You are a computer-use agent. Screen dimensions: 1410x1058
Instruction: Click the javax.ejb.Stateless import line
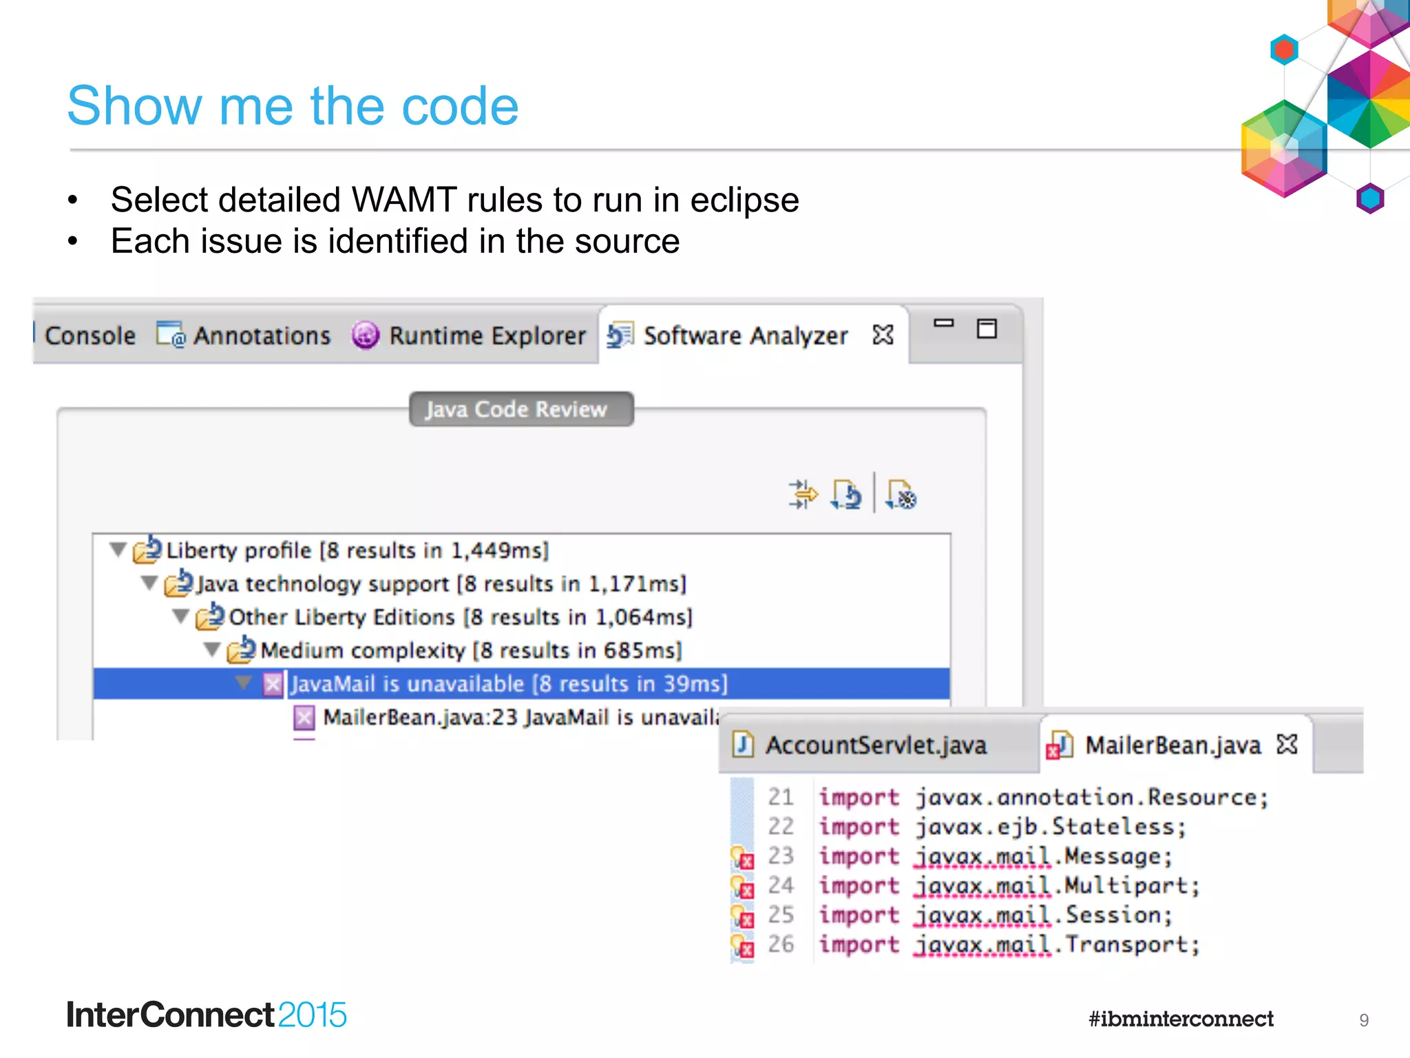(x=1002, y=827)
